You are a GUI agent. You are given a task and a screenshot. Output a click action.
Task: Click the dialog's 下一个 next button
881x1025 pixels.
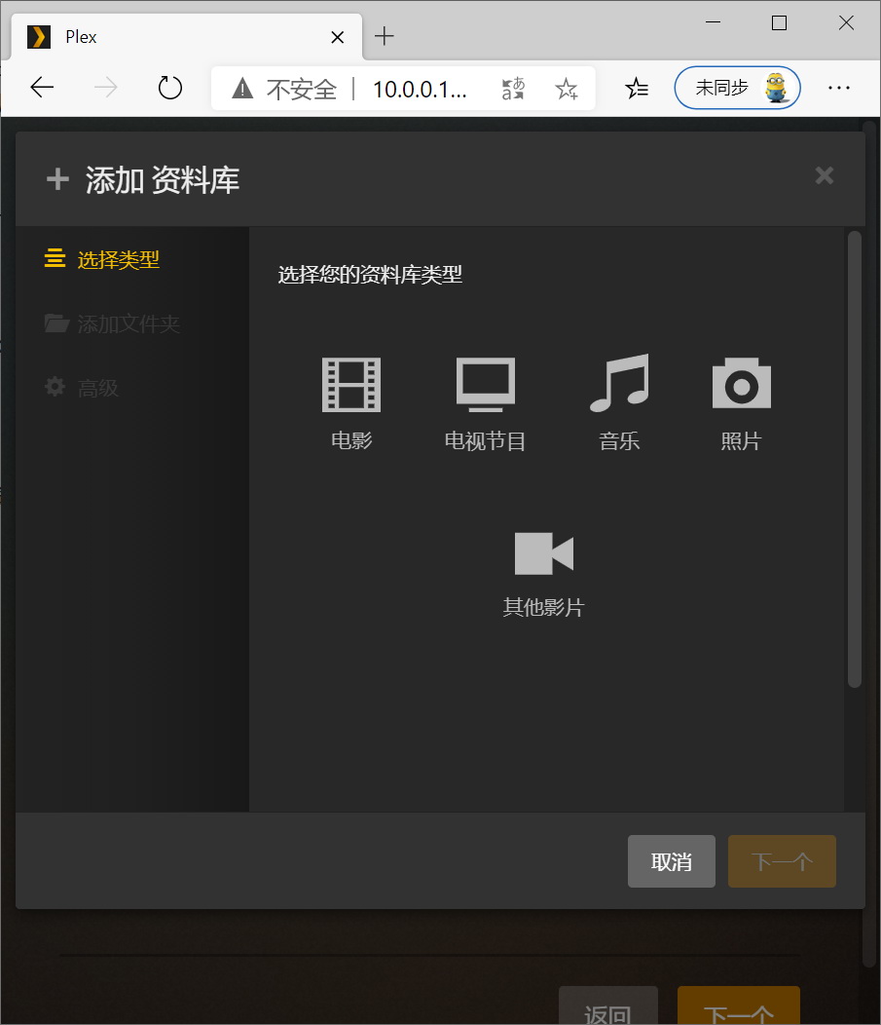coord(782,861)
